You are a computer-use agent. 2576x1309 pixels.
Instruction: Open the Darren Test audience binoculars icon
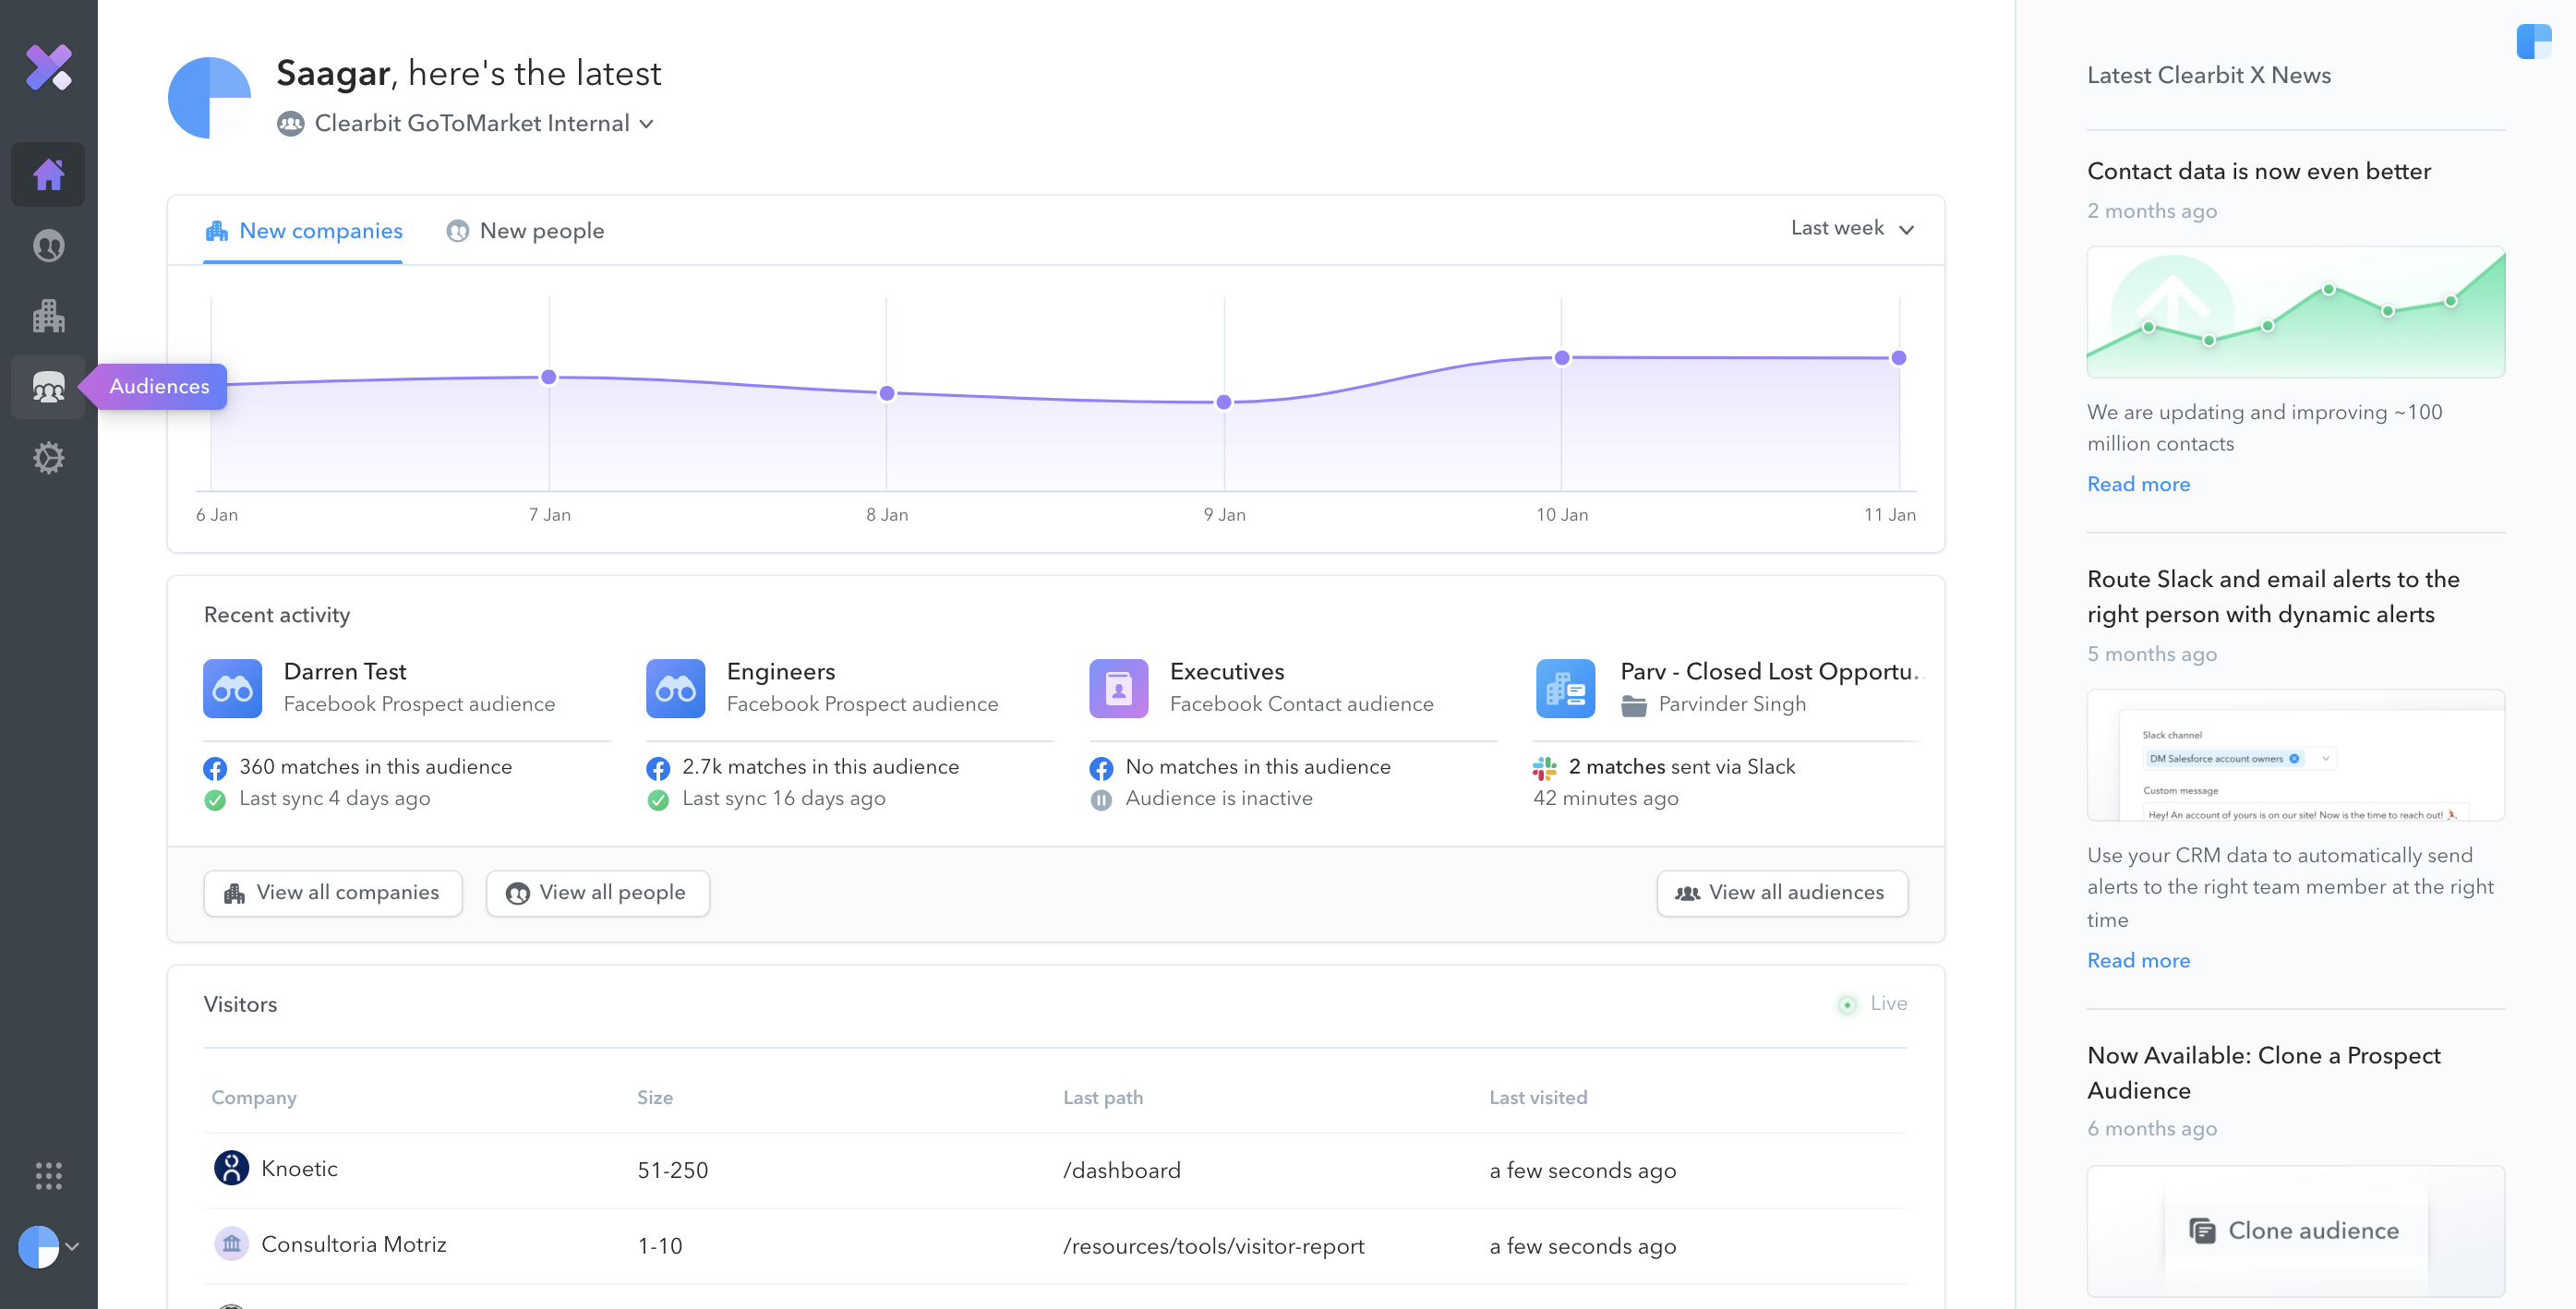232,688
